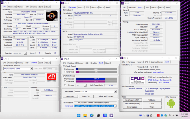Open CPUID Software Development Kit link
Viewport: 190px width, 119px height.
[159, 80]
